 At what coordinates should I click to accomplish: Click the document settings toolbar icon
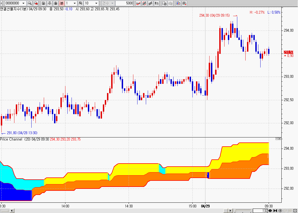pyautogui.click(x=164, y=3)
